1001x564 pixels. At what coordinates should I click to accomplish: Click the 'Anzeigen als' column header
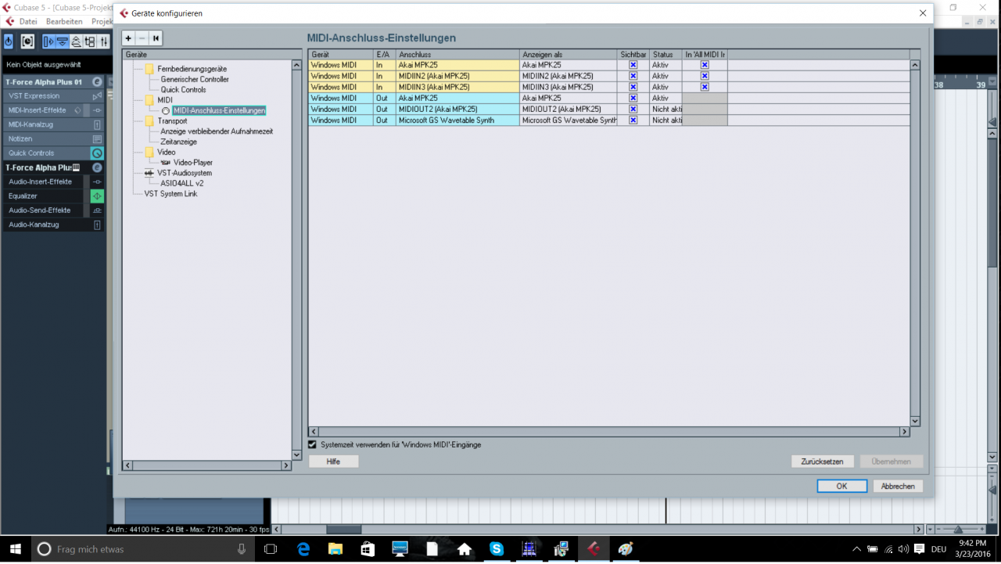[x=569, y=54]
